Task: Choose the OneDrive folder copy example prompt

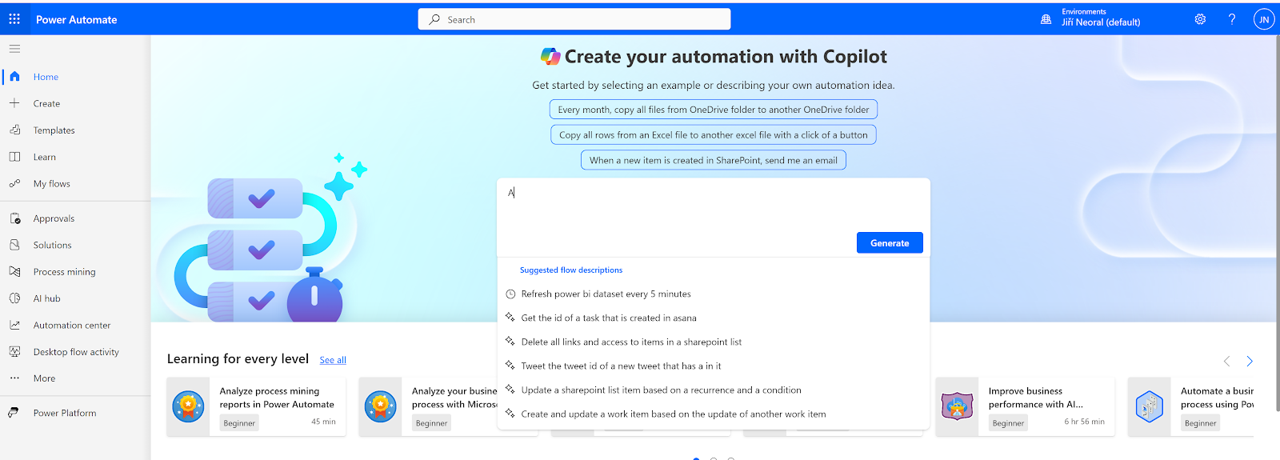Action: [x=714, y=110]
